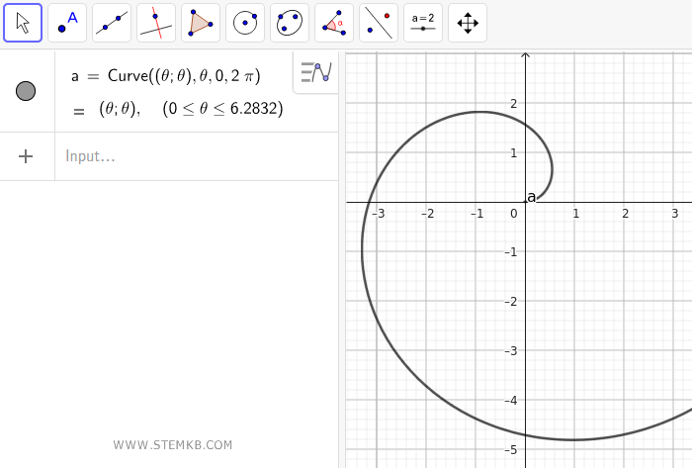This screenshot has width=692, height=468.
Task: Pick the Perpendicular Line tool
Action: click(156, 23)
